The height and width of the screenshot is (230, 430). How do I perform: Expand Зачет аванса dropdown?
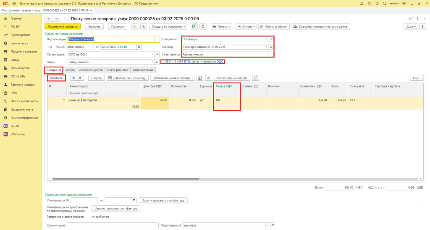(271, 54)
